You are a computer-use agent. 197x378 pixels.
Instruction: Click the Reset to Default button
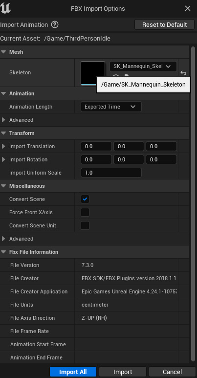pyautogui.click(x=164, y=24)
